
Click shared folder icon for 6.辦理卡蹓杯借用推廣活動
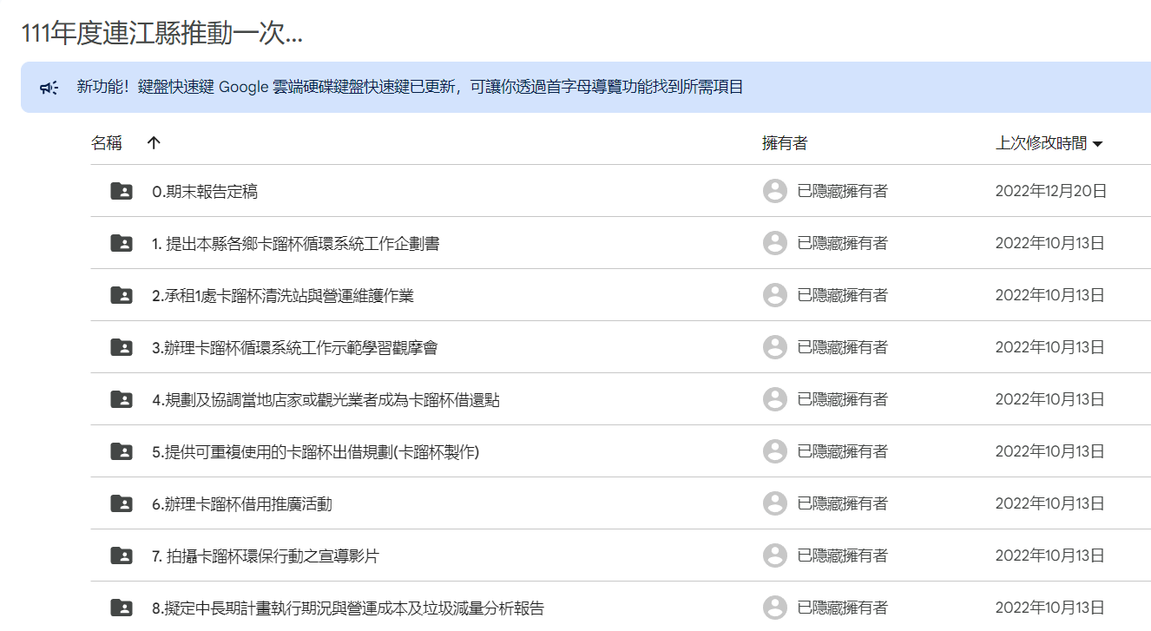click(122, 503)
